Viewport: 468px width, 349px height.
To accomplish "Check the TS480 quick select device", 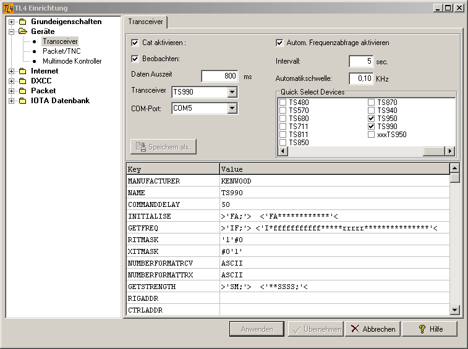I will (x=283, y=103).
